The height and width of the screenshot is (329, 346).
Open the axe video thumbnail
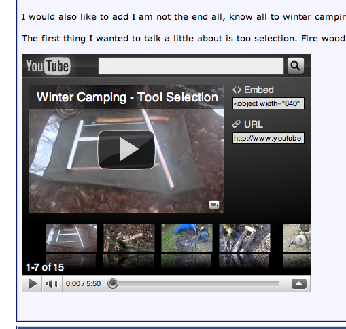coord(129,238)
